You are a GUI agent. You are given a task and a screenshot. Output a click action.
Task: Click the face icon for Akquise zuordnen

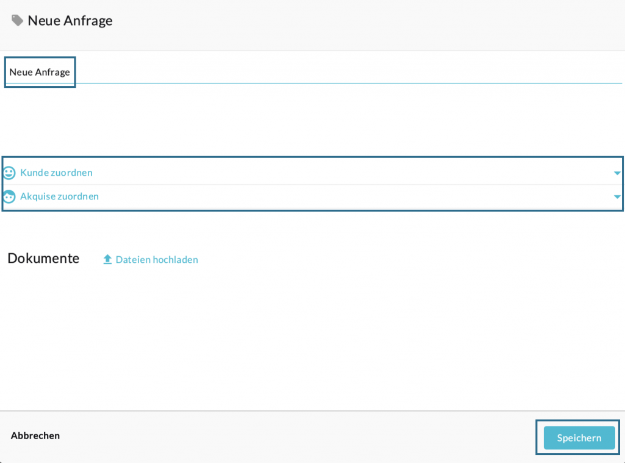pyautogui.click(x=9, y=196)
